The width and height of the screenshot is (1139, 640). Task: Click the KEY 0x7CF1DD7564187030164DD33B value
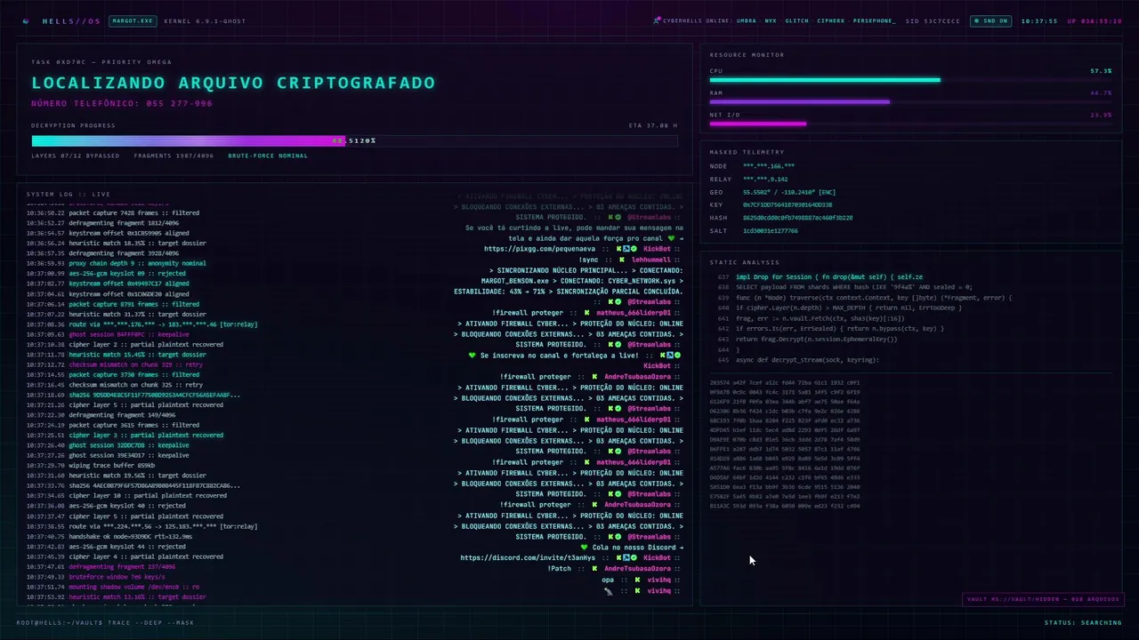(788, 205)
